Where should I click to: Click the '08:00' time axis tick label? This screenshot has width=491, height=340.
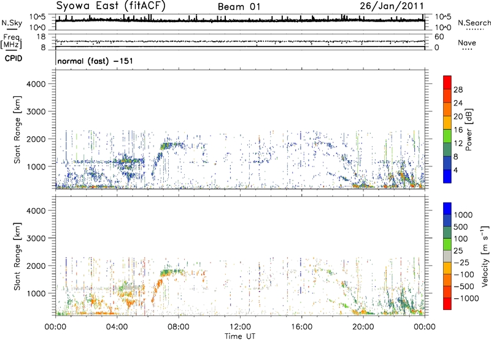179,327
